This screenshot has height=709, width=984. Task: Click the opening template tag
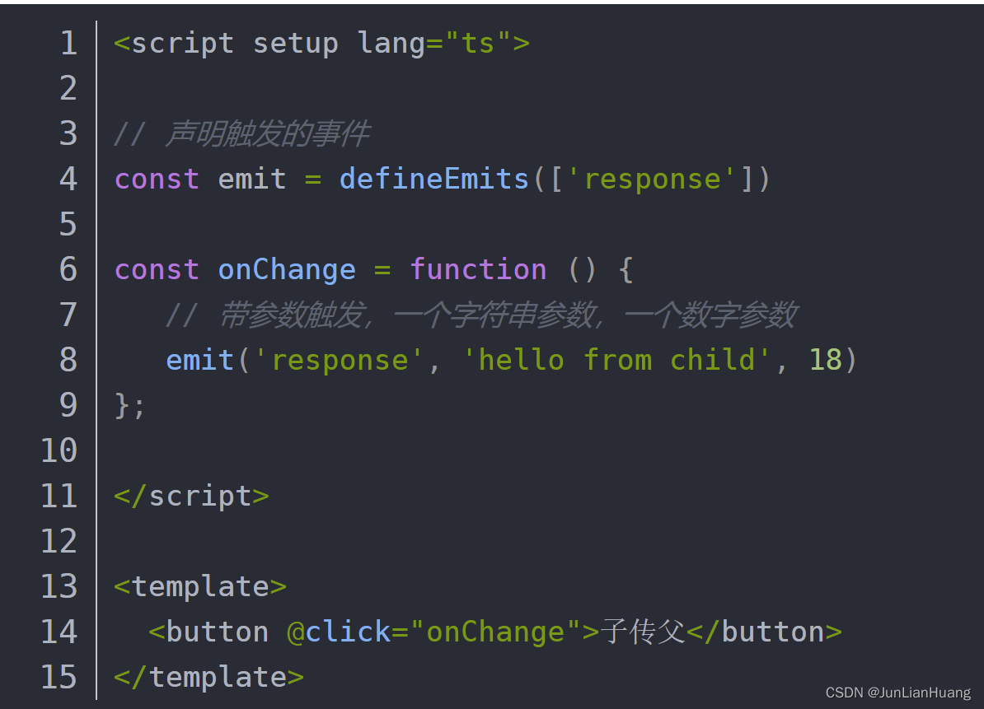[200, 587]
